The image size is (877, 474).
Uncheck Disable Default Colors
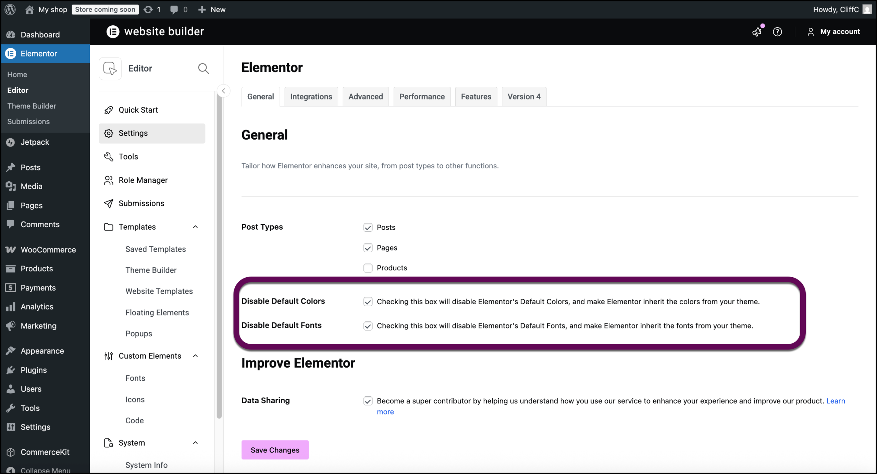368,302
